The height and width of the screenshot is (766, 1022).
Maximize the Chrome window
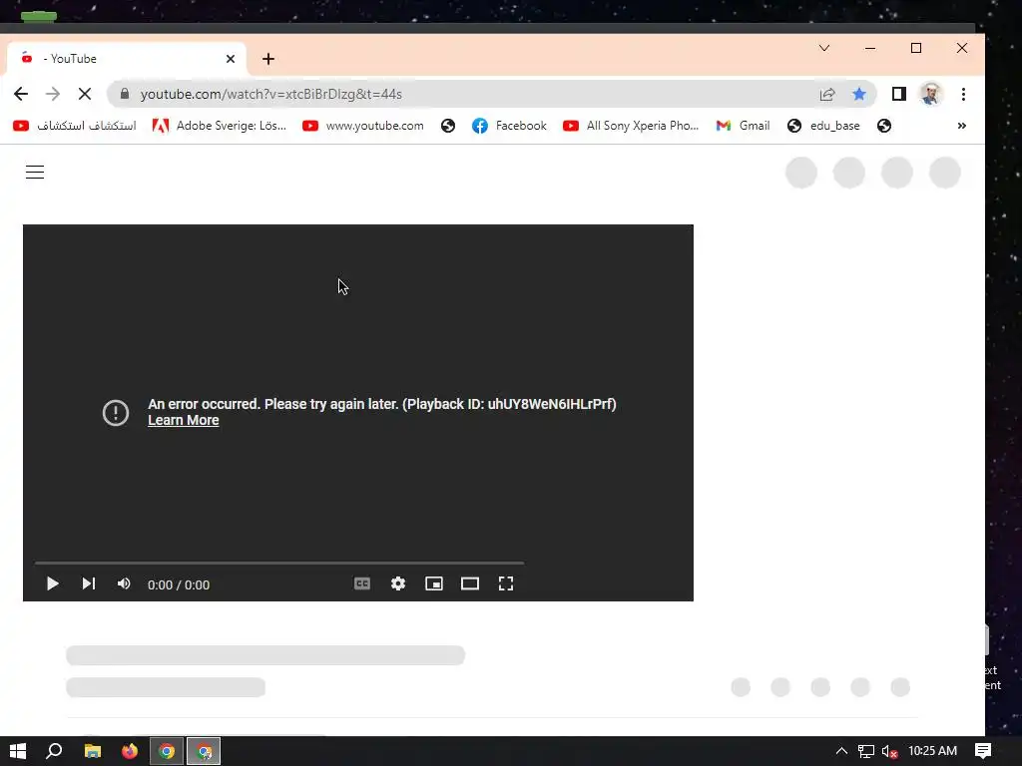[916, 48]
